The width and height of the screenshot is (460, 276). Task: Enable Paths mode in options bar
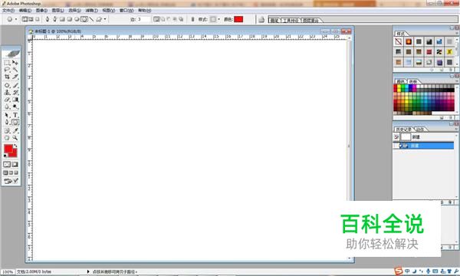[31, 19]
